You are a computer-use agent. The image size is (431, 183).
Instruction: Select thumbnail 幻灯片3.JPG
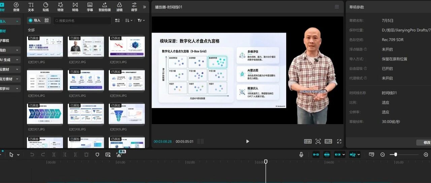point(127,46)
